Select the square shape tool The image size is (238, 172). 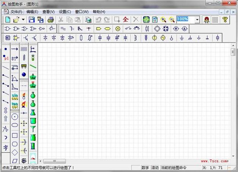tap(15, 136)
